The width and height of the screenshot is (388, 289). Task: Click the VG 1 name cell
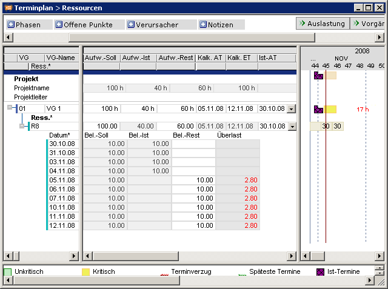[62, 108]
